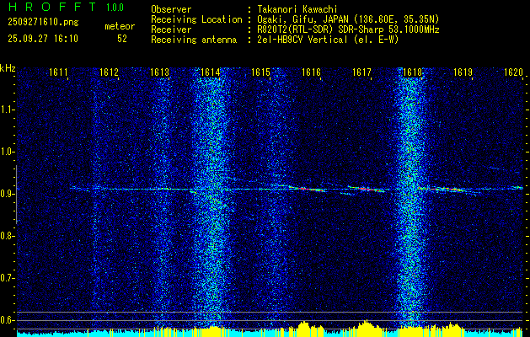Click the 25.09.27 16:10 date stamp
This screenshot has width=530, height=337.
click(x=42, y=38)
